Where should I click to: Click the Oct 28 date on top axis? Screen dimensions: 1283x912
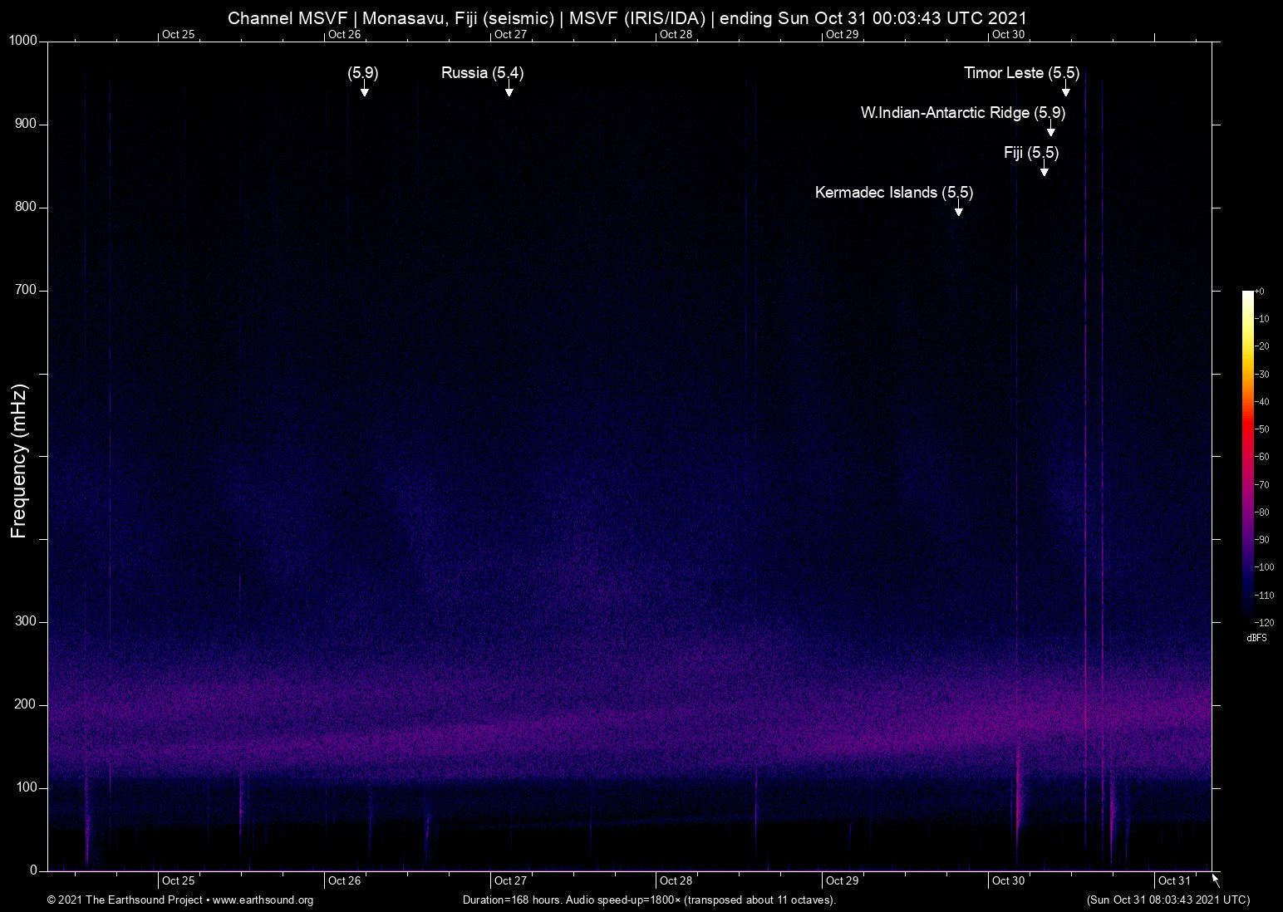point(676,34)
